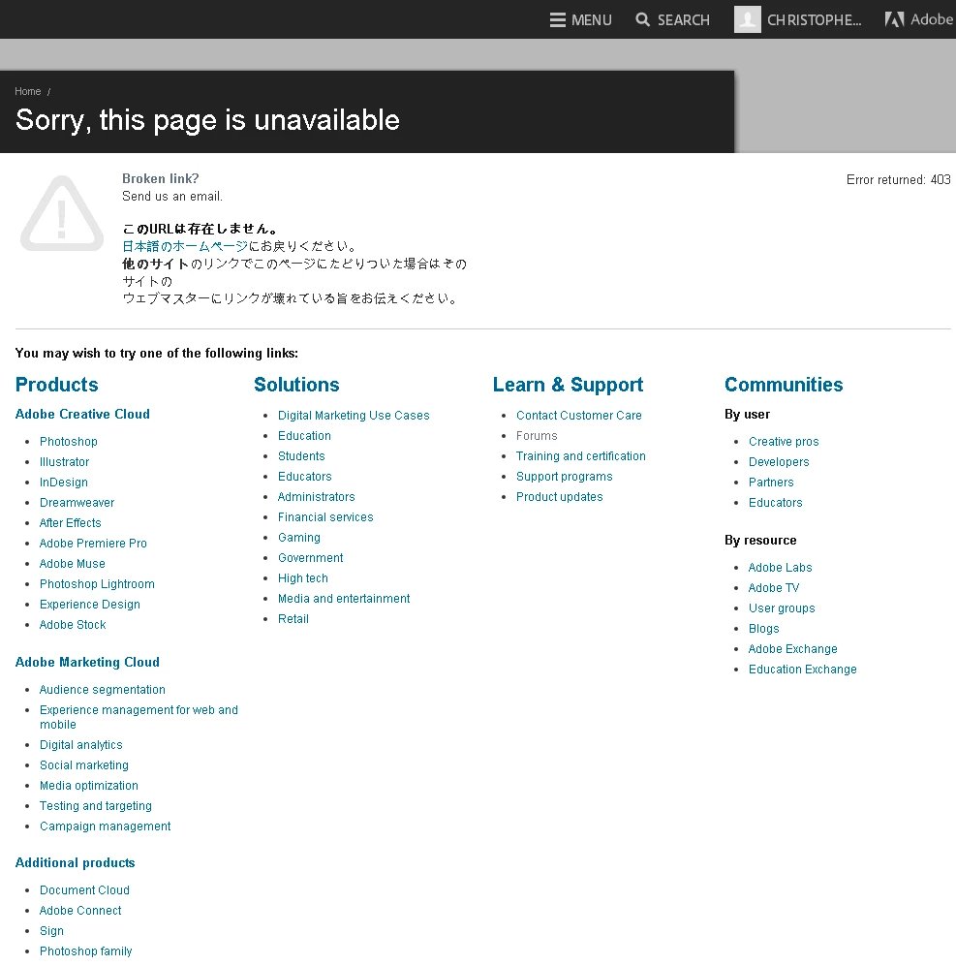Select the InDesign link
The height and width of the screenshot is (966, 956).
[x=64, y=483]
